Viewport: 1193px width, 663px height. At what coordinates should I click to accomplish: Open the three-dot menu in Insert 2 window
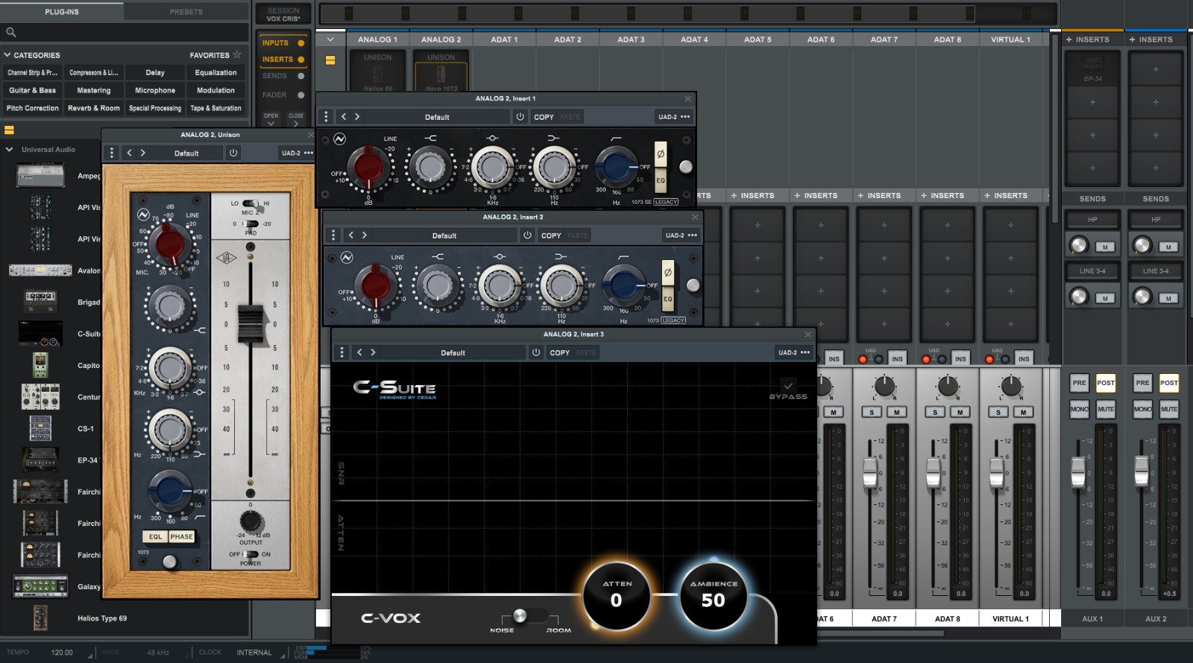click(x=333, y=235)
